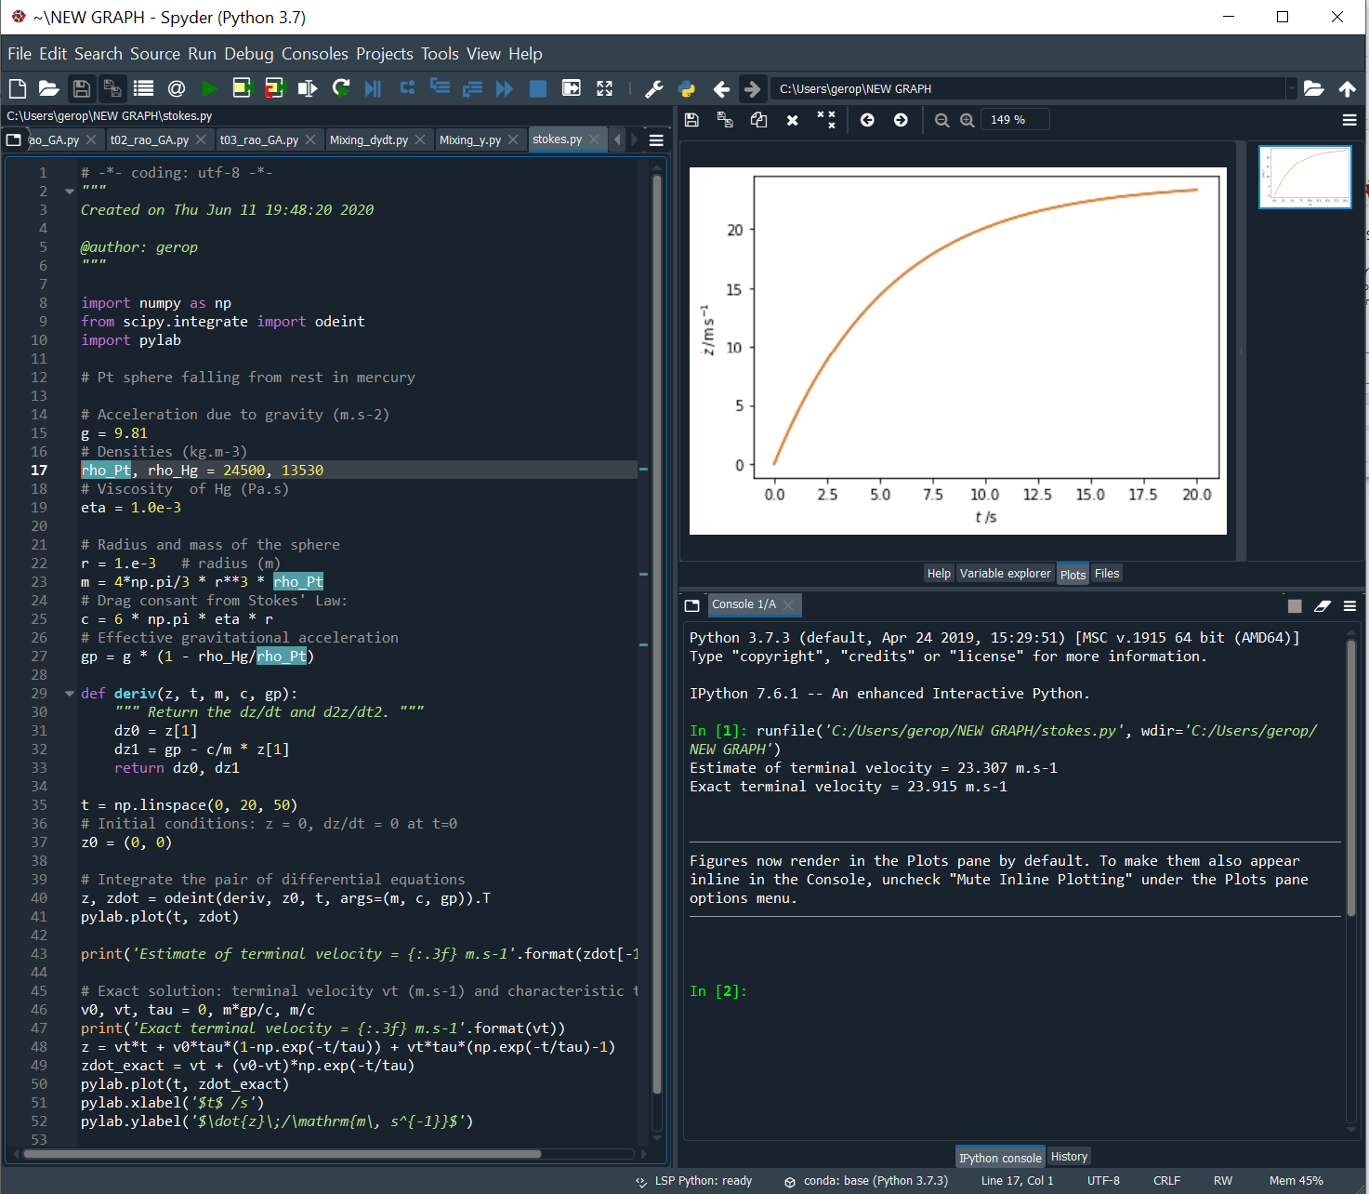The image size is (1369, 1194).
Task: Copy plot to clipboard icon
Action: [x=758, y=120]
